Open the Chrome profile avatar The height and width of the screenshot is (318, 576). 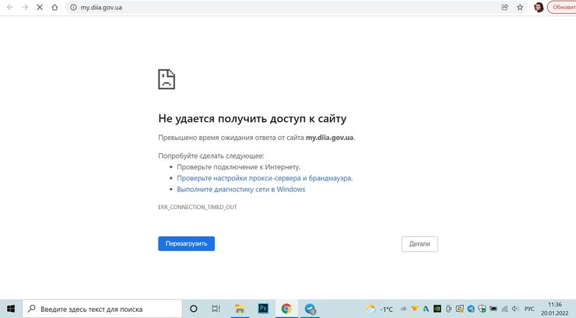pyautogui.click(x=539, y=7)
